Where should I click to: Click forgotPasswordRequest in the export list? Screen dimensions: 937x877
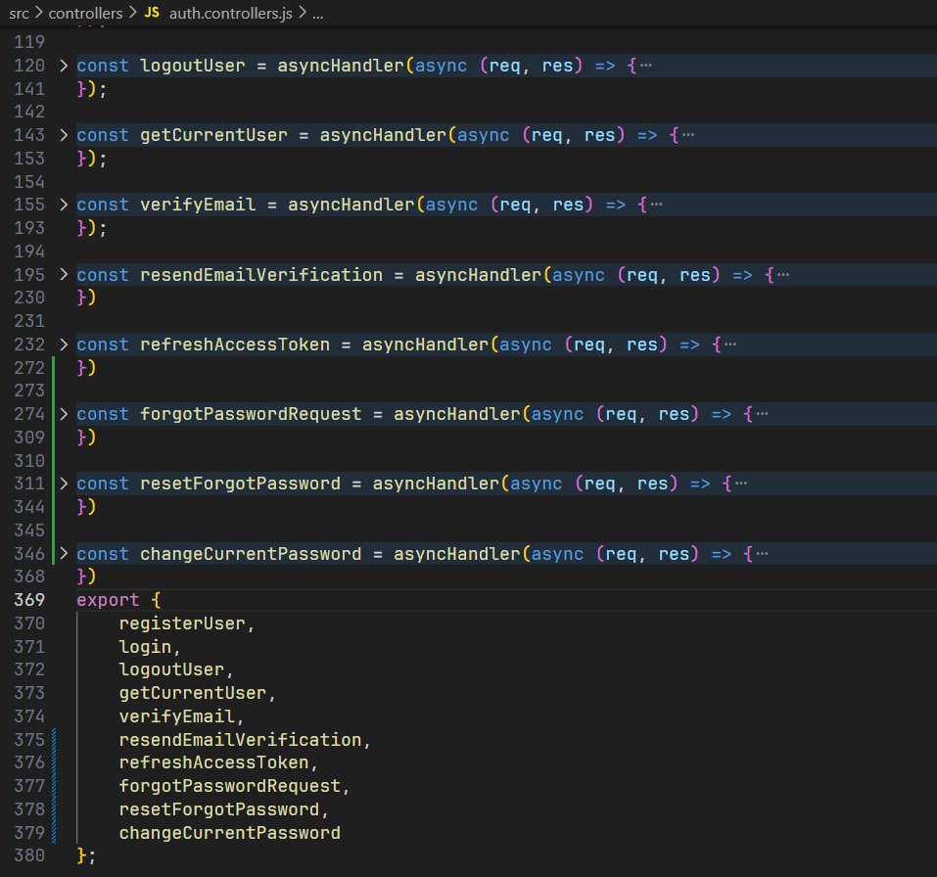tap(229, 786)
